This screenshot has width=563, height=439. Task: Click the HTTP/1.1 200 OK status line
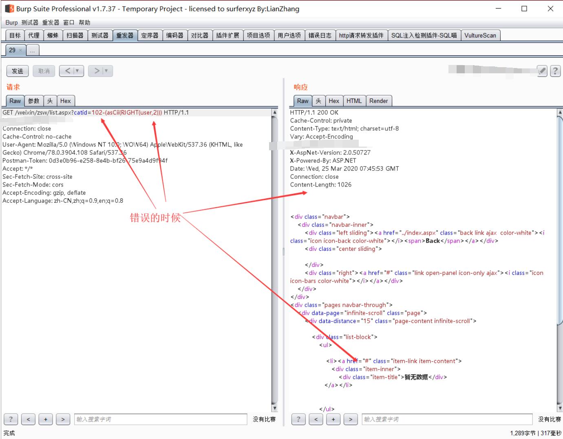[314, 112]
